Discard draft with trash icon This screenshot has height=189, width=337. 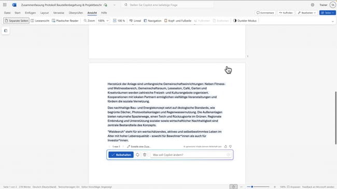[x=145, y=155]
